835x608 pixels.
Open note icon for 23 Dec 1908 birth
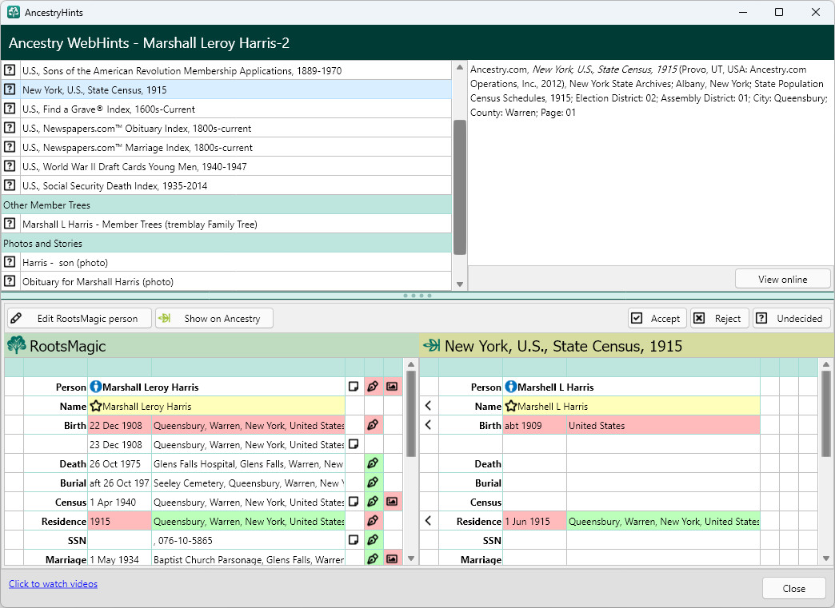point(354,444)
